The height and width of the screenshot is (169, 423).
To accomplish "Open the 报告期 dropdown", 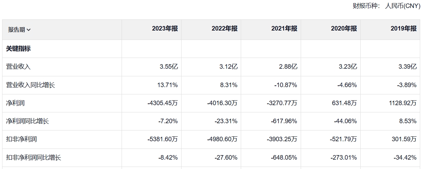I will (20, 30).
